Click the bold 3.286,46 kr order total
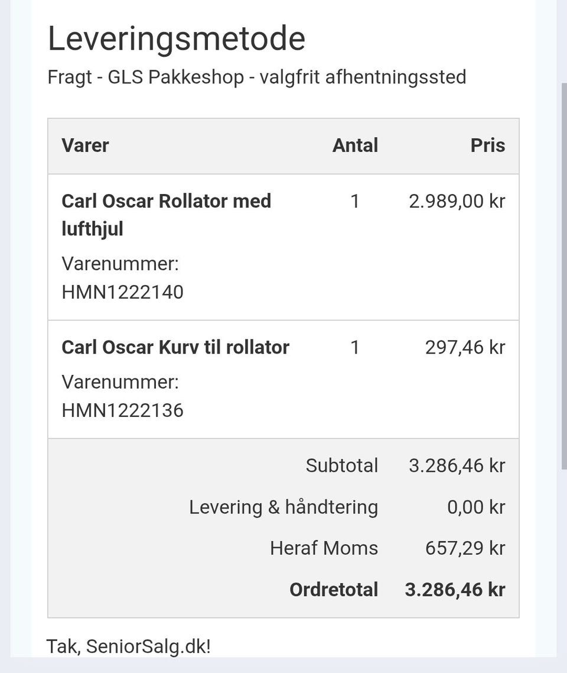The image size is (567, 673). (455, 590)
